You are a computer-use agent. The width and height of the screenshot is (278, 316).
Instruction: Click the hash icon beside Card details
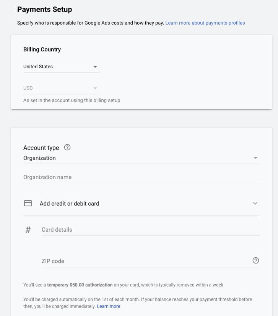28,230
